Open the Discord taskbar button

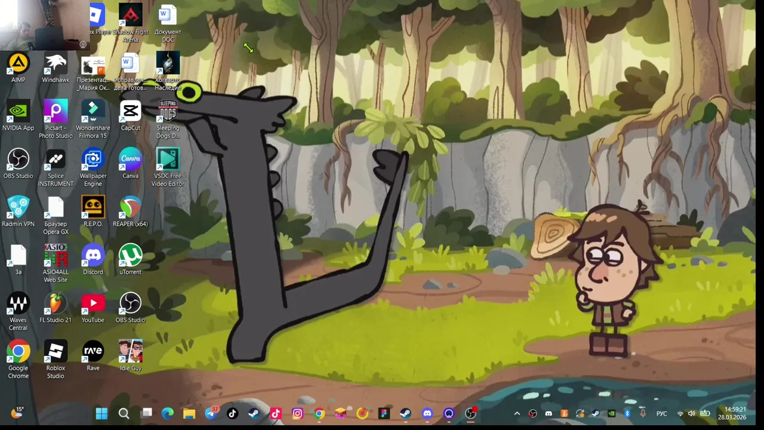coord(427,413)
